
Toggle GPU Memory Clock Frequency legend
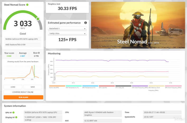(x=156, y=88)
